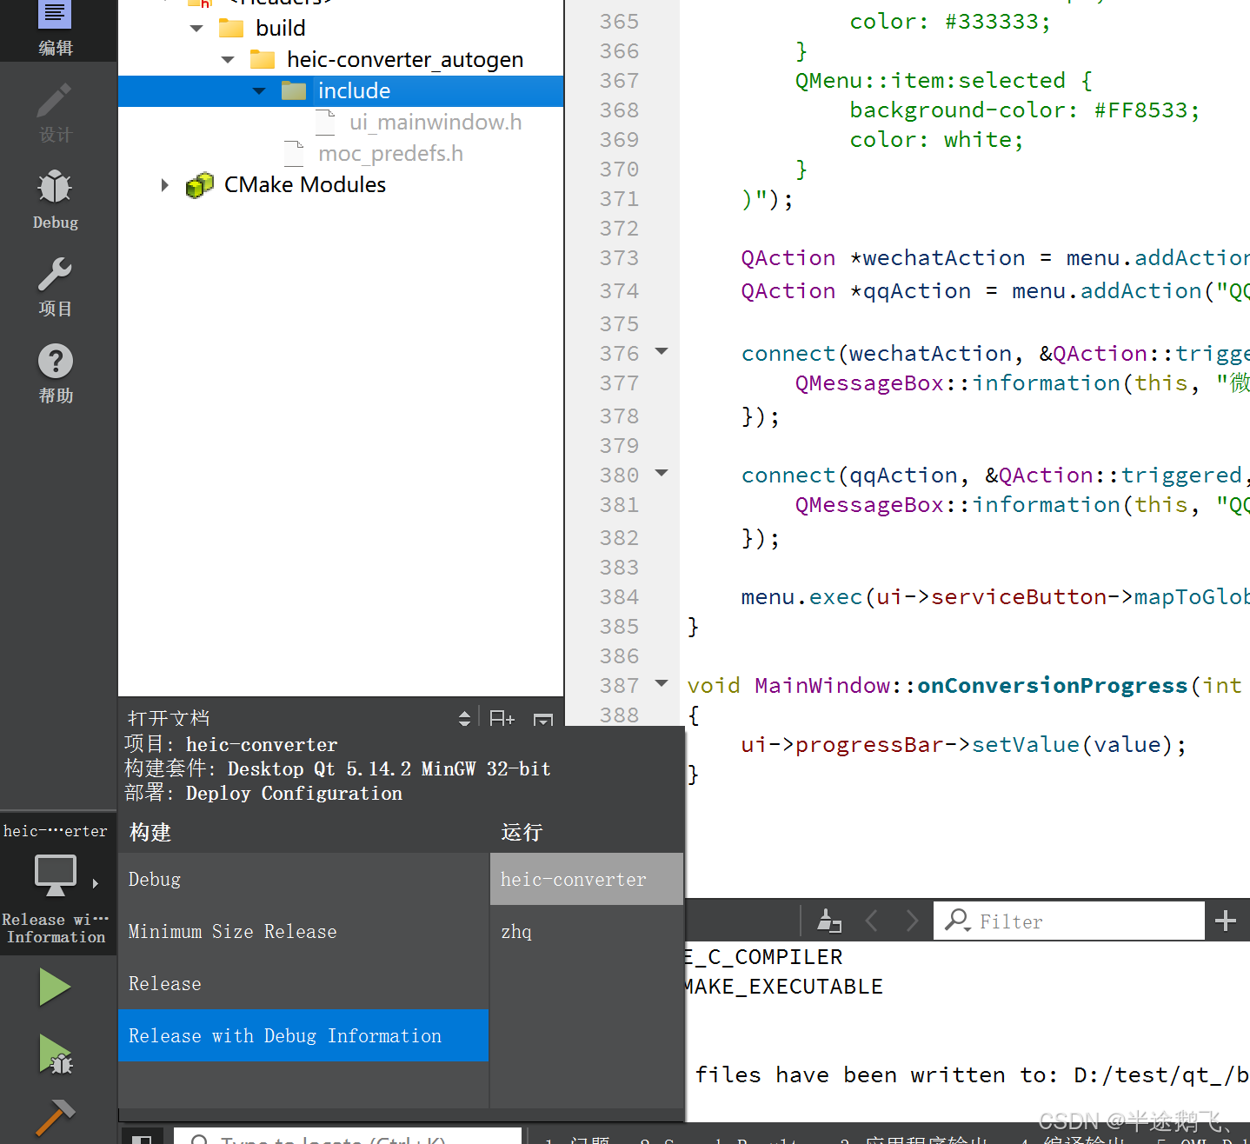Open the 帮助 (Help) mode
This screenshot has width=1250, height=1144.
tap(56, 374)
